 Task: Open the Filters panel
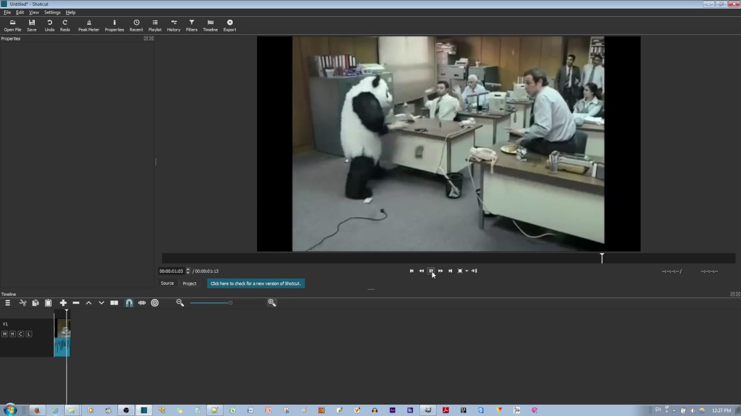192,25
